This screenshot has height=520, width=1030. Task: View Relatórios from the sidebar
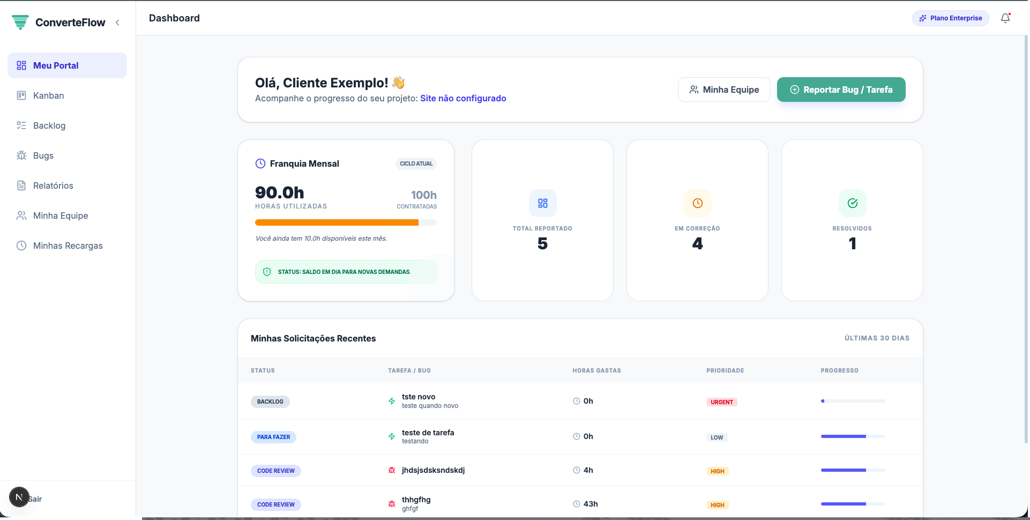point(53,185)
